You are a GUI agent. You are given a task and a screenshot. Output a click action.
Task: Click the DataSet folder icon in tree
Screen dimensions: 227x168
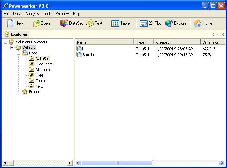[31, 59]
